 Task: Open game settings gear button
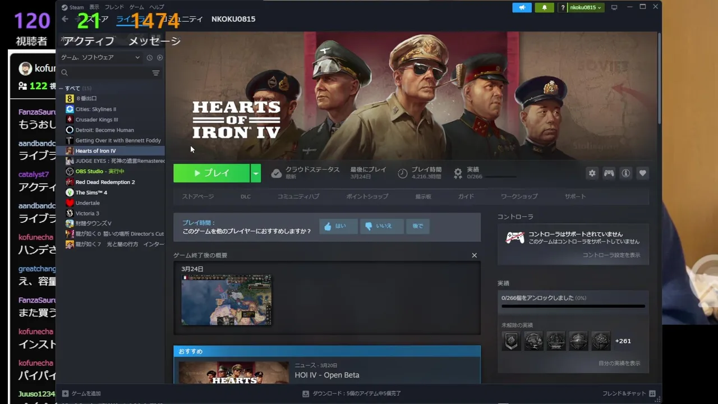(x=592, y=173)
